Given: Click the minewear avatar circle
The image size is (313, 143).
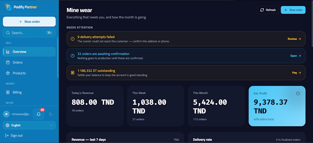Looking at the screenshot, I should pos(6,114).
